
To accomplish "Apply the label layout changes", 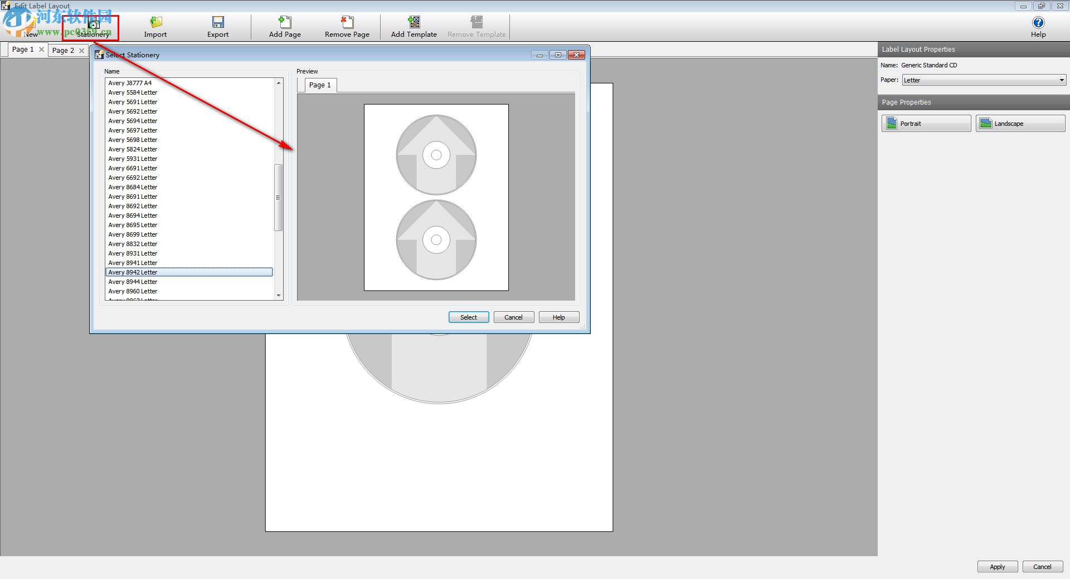I will 997,566.
